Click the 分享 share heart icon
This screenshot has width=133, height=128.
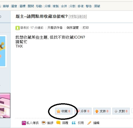point(77,111)
